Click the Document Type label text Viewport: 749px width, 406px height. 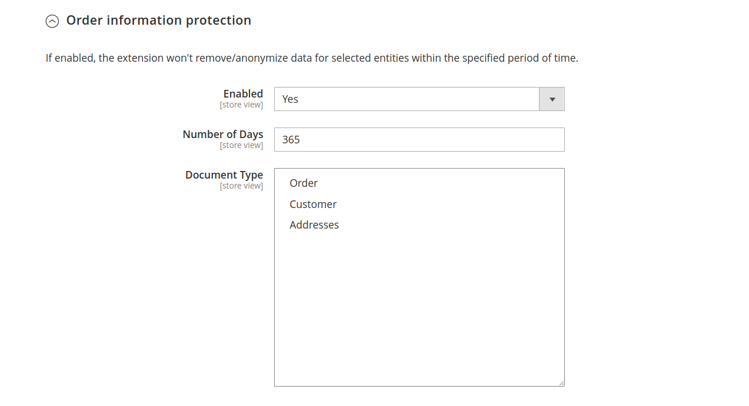(x=224, y=175)
